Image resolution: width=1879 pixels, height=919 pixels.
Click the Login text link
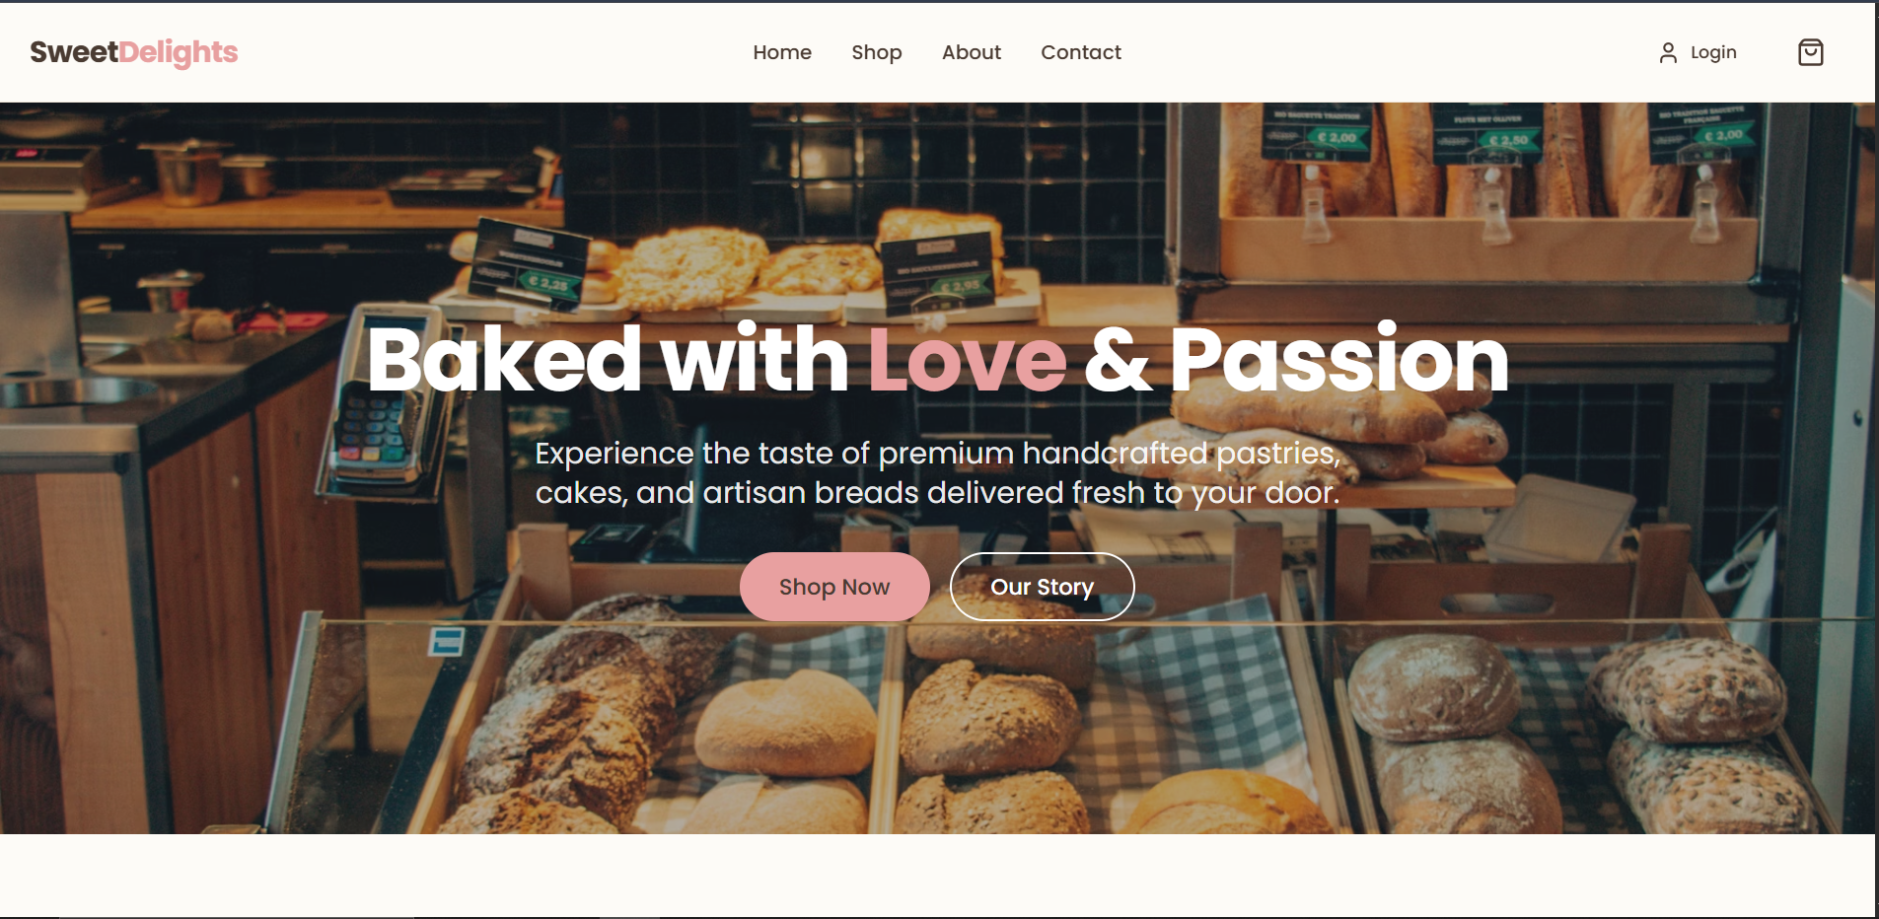pyautogui.click(x=1713, y=52)
